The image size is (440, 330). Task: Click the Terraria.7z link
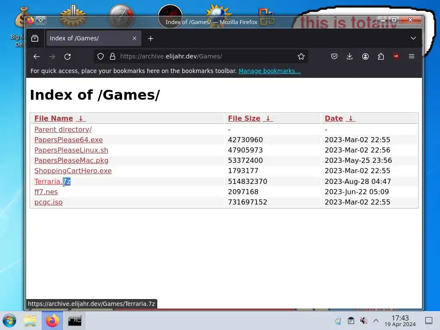52,182
